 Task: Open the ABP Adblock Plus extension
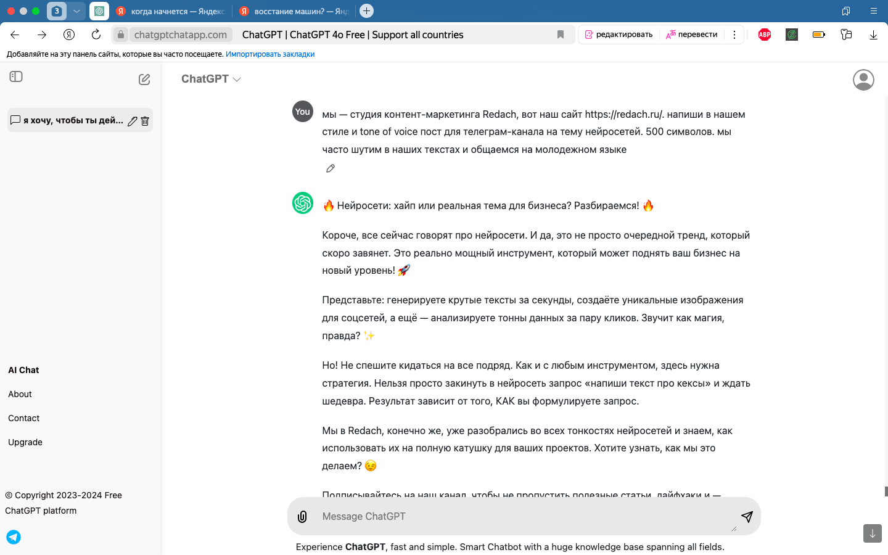click(765, 35)
